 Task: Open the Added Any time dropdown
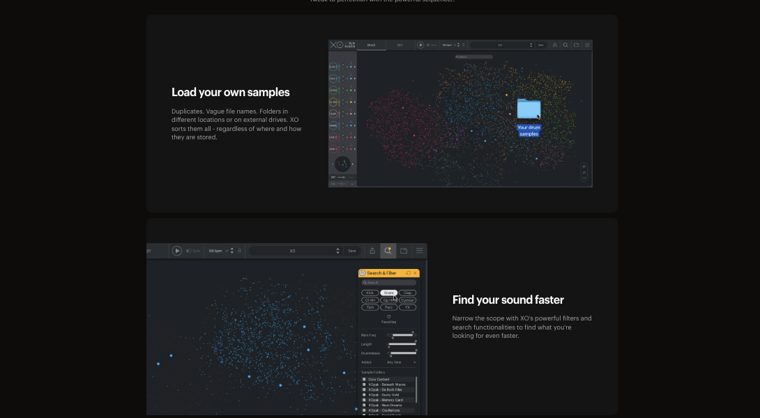pos(402,362)
